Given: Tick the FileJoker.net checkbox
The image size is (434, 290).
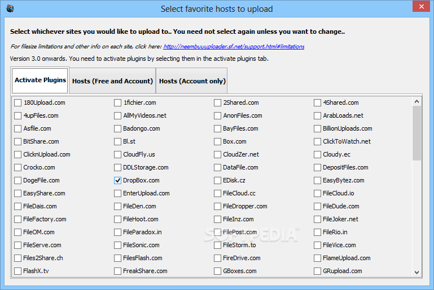Looking at the screenshot, I should (317, 219).
